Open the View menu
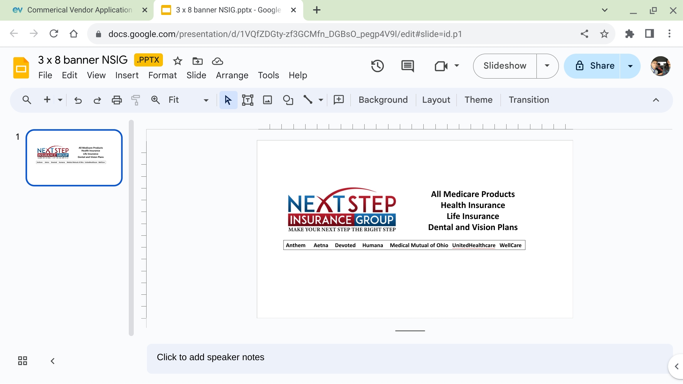This screenshot has height=384, width=683. click(96, 75)
